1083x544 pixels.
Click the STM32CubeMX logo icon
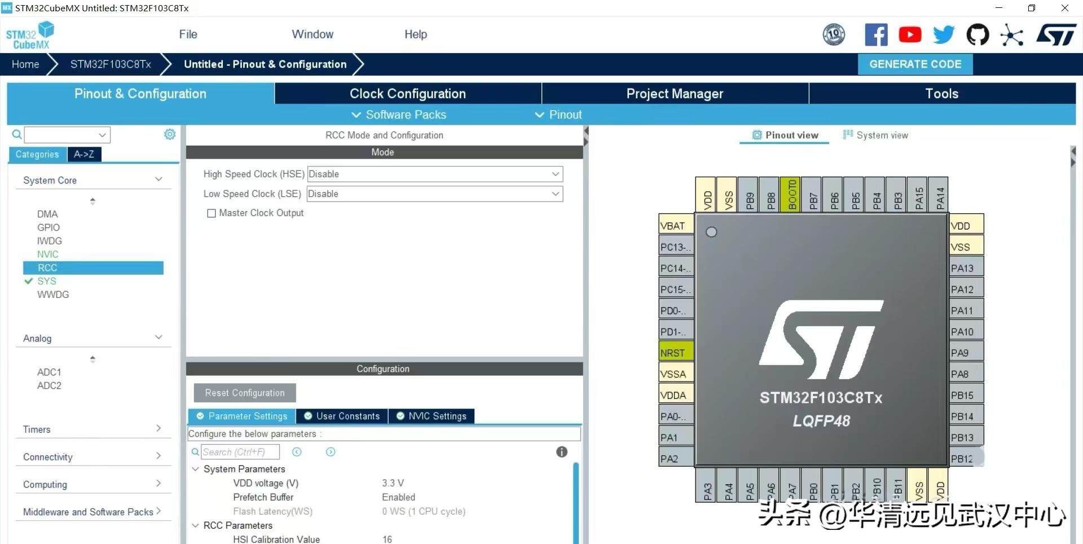pyautogui.click(x=30, y=35)
